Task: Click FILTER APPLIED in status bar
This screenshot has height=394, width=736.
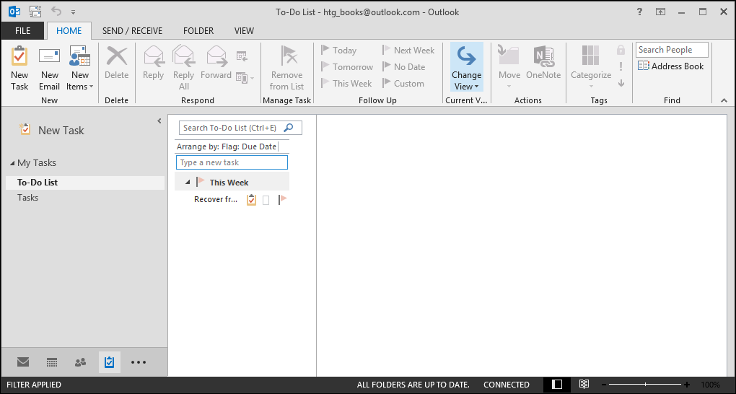Action: [34, 385]
